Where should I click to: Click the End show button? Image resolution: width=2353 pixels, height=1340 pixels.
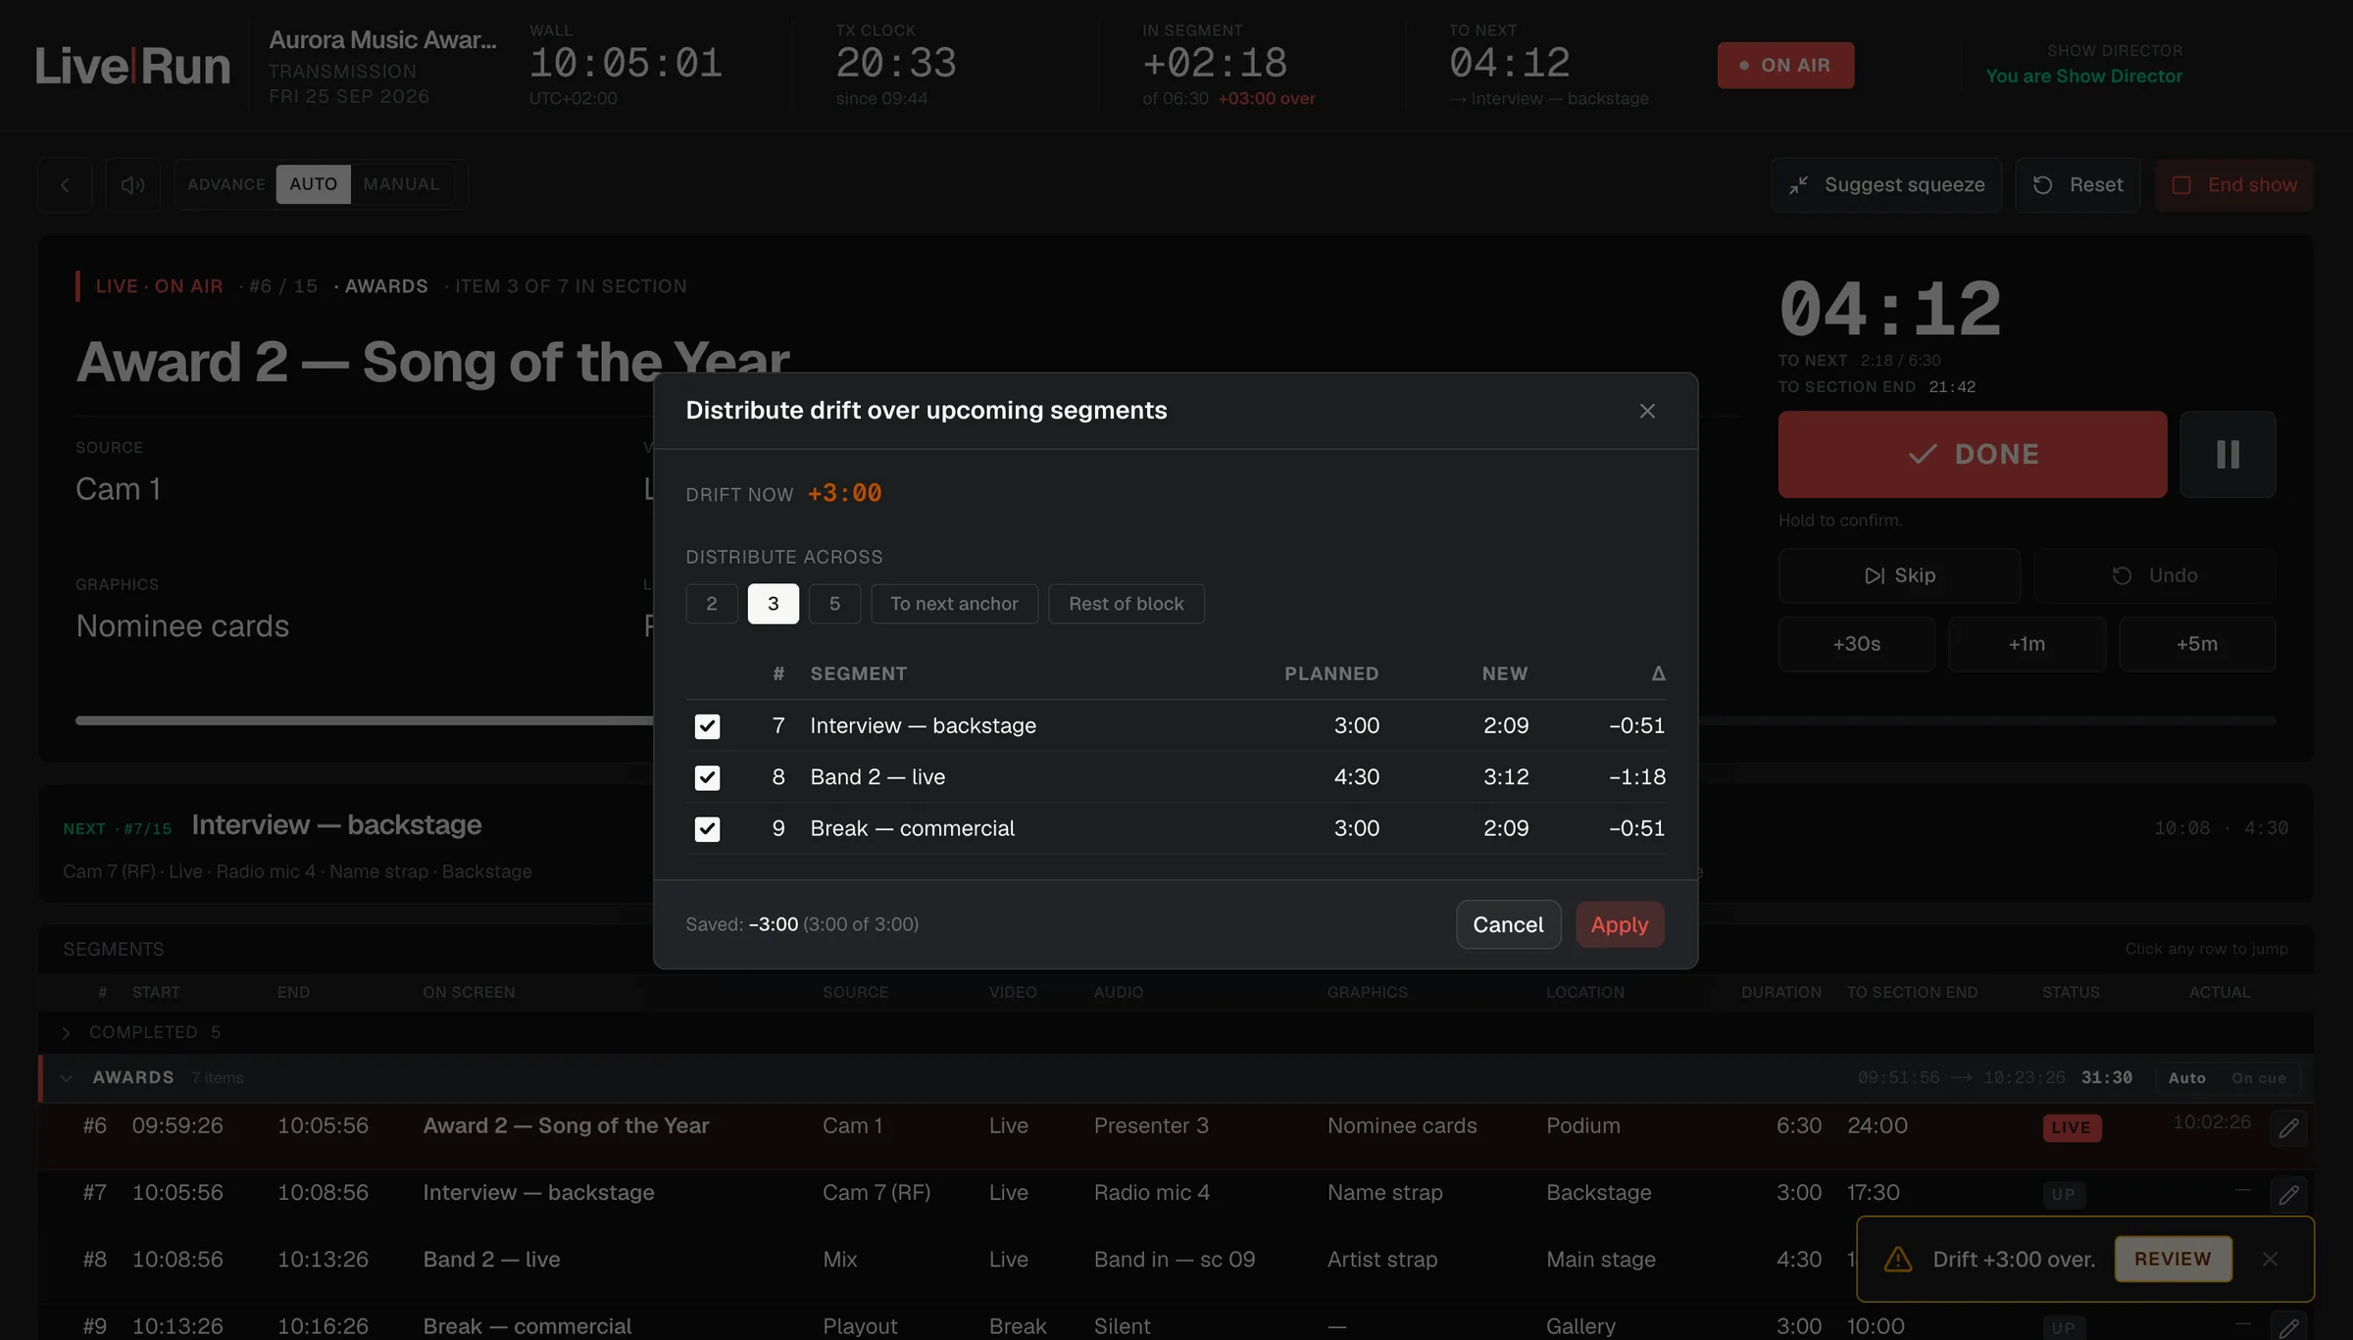click(x=2234, y=184)
